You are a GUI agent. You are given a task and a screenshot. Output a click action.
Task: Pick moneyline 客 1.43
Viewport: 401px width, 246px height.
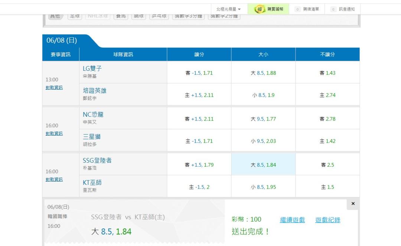click(327, 73)
